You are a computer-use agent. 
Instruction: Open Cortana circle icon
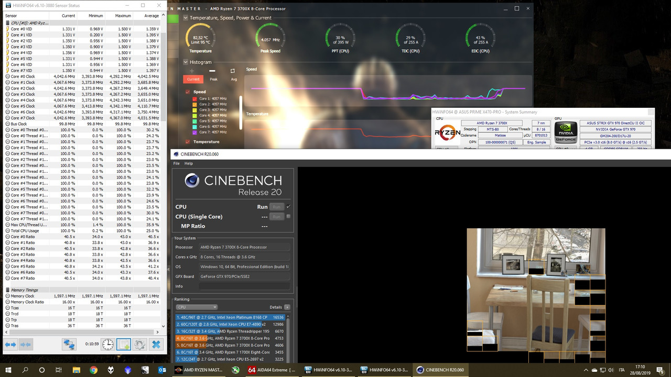click(x=42, y=370)
